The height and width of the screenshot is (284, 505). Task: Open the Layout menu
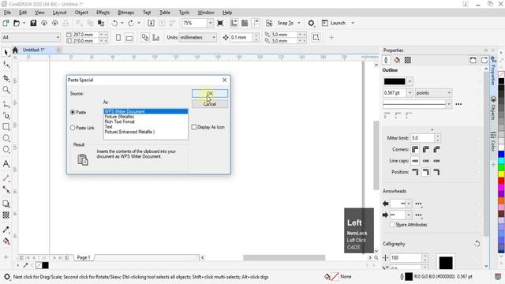click(x=60, y=13)
